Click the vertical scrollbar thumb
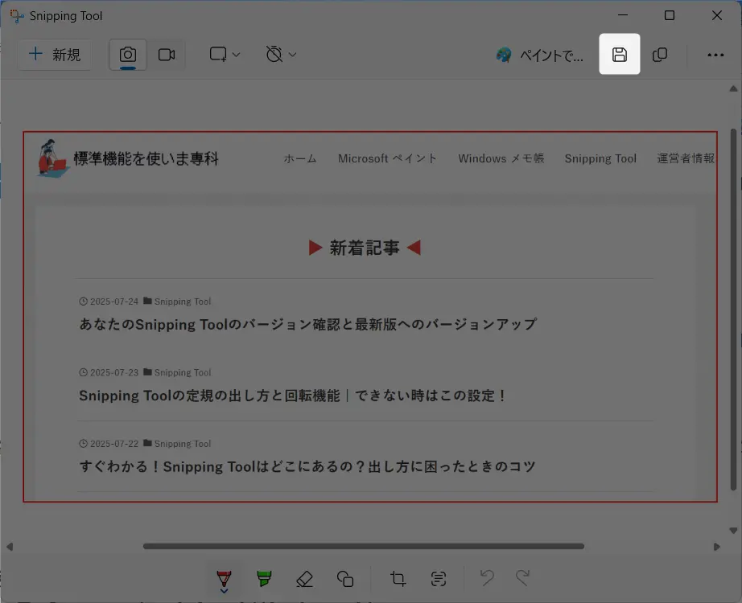Viewport: 742px width, 603px height. point(733,310)
